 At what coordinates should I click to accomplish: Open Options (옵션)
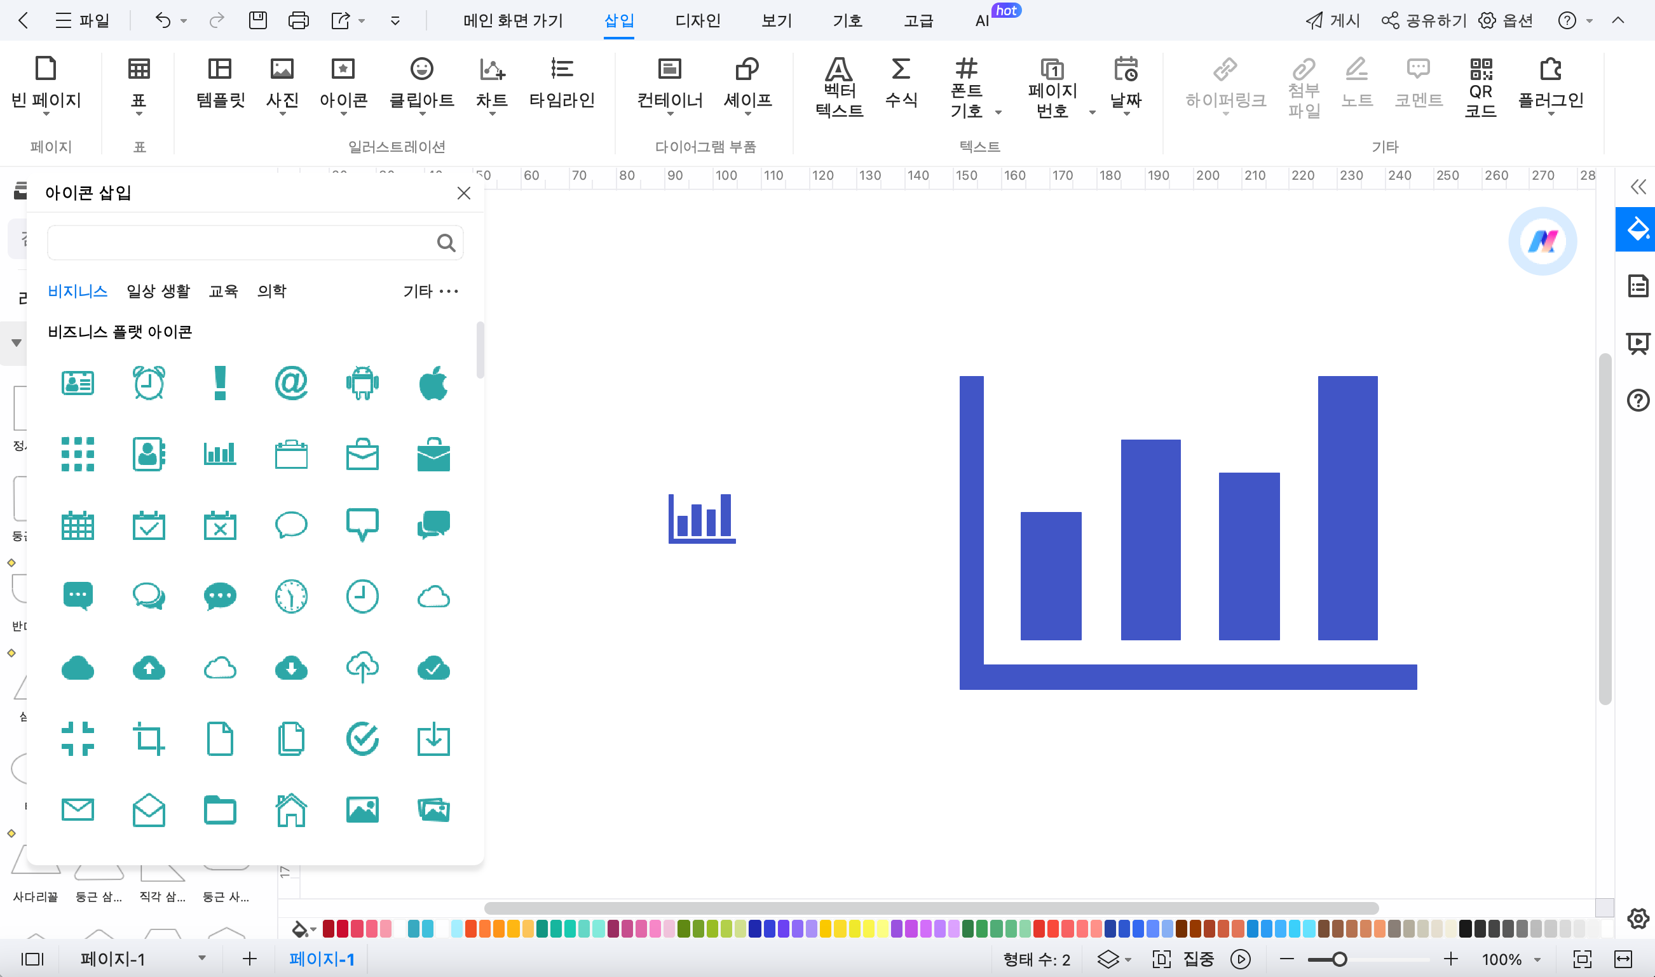(x=1505, y=20)
